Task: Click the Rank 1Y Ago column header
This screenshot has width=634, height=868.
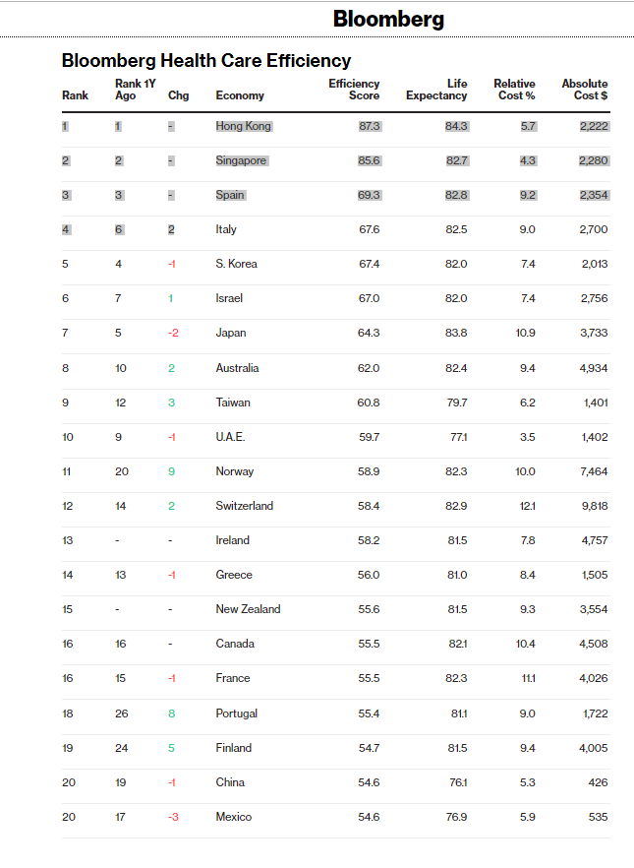Action: tap(135, 90)
